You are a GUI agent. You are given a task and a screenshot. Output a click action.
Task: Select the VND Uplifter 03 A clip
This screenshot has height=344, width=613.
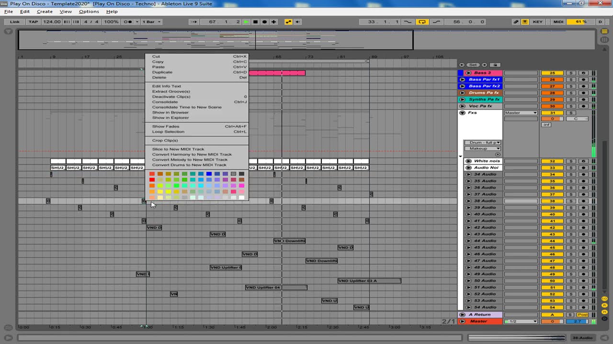(369, 281)
